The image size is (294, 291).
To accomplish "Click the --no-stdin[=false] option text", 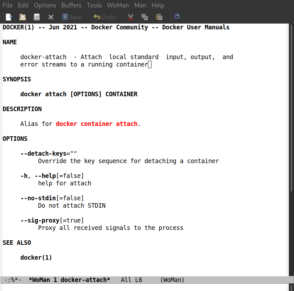I will [52, 198].
